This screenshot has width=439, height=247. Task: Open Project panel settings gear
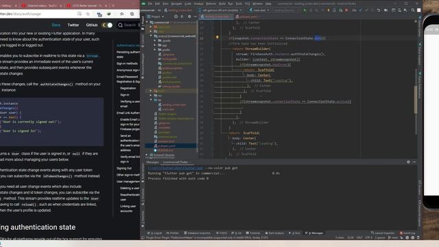tap(189, 16)
